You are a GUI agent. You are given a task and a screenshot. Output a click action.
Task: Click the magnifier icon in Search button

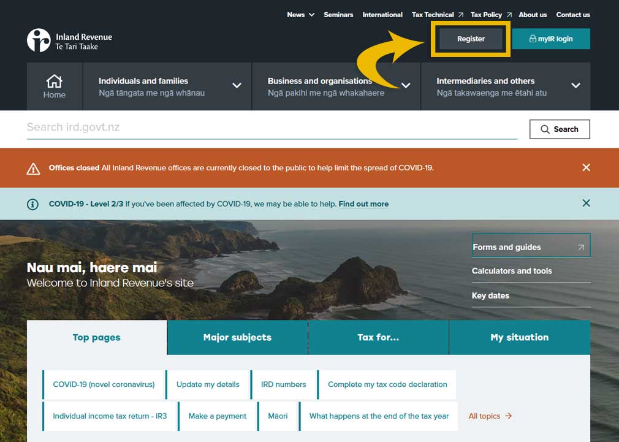[x=545, y=129]
